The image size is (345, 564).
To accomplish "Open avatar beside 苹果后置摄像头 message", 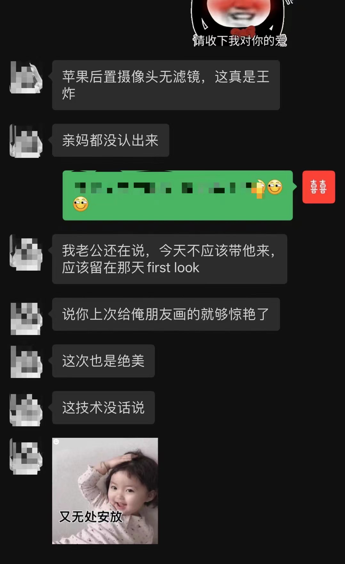I will pyautogui.click(x=26, y=77).
